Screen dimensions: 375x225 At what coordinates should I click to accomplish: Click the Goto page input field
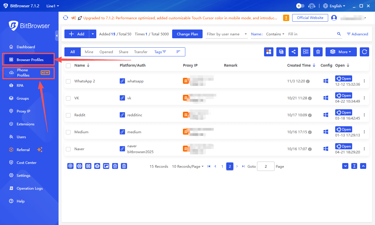click(x=266, y=166)
